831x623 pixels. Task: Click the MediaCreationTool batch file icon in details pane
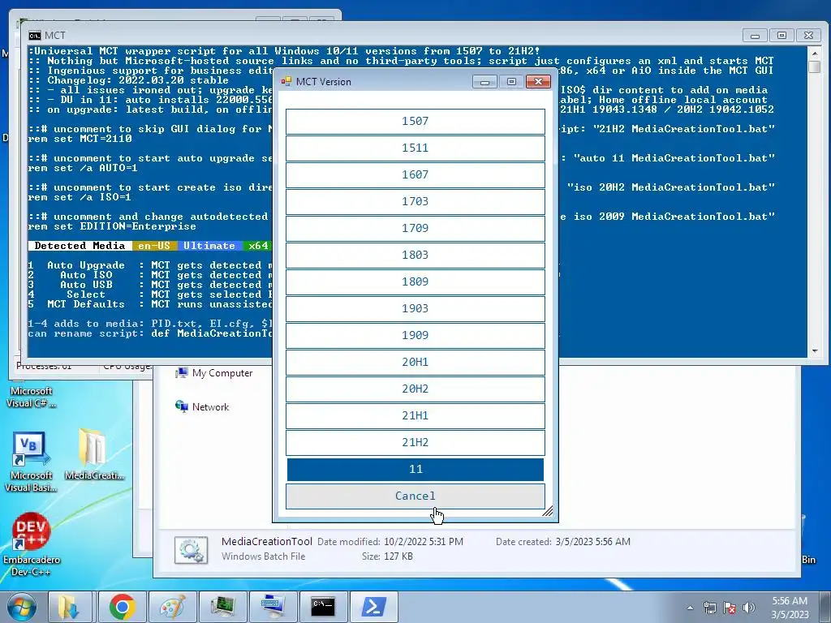click(191, 551)
